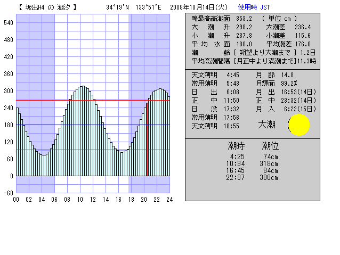Viewport: 340px width, 255px height.
Task: Click the y-axis label 540
Action: (9, 23)
